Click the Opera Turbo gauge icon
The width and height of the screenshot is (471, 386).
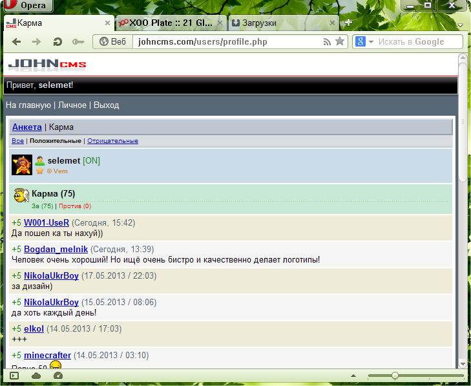pyautogui.click(x=58, y=376)
